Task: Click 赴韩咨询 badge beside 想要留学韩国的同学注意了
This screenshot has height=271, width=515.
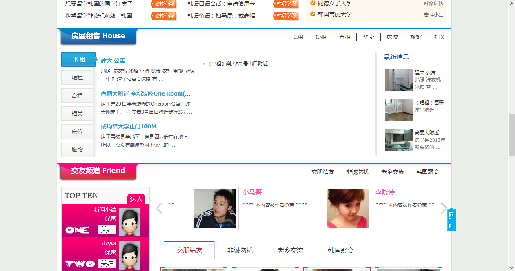Action: pyautogui.click(x=164, y=4)
